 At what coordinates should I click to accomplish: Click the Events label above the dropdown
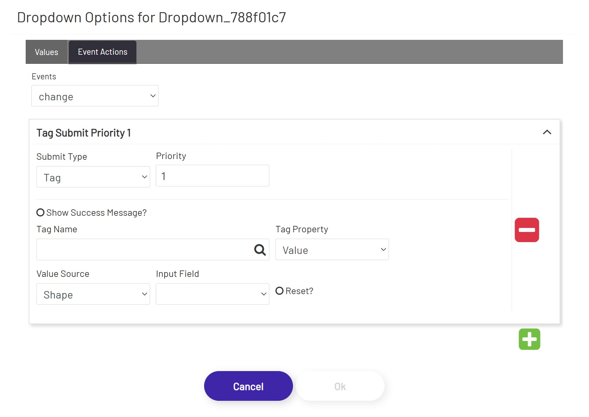(44, 76)
